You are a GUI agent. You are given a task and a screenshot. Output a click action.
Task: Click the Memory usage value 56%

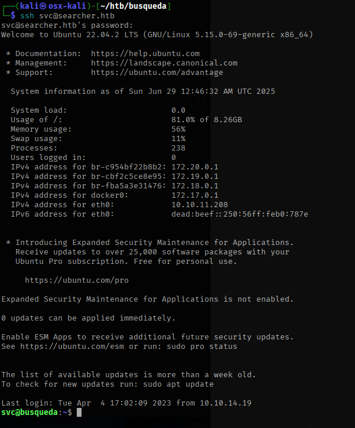[x=178, y=129]
